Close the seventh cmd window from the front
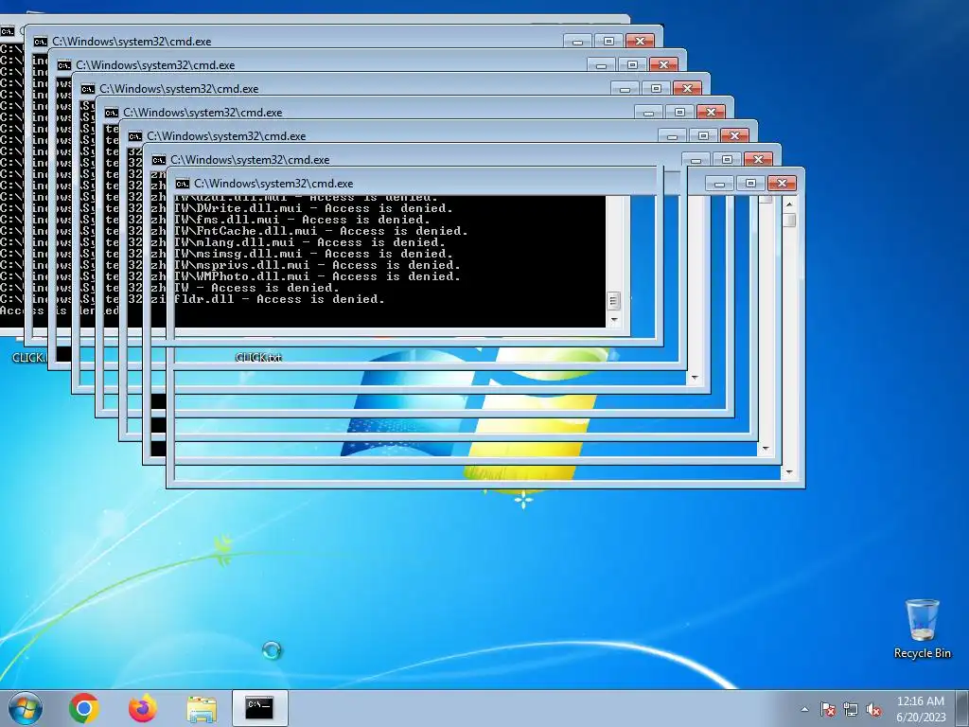969x727 pixels. pos(641,42)
